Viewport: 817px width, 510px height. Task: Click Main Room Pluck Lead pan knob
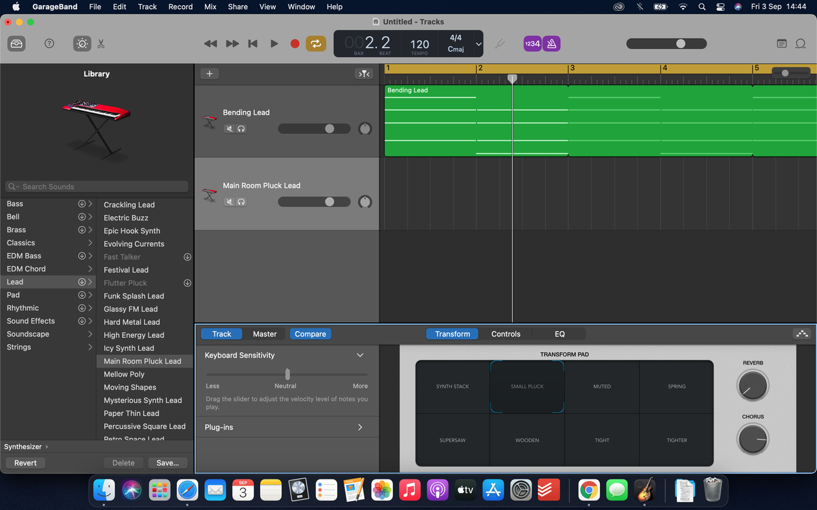point(365,202)
